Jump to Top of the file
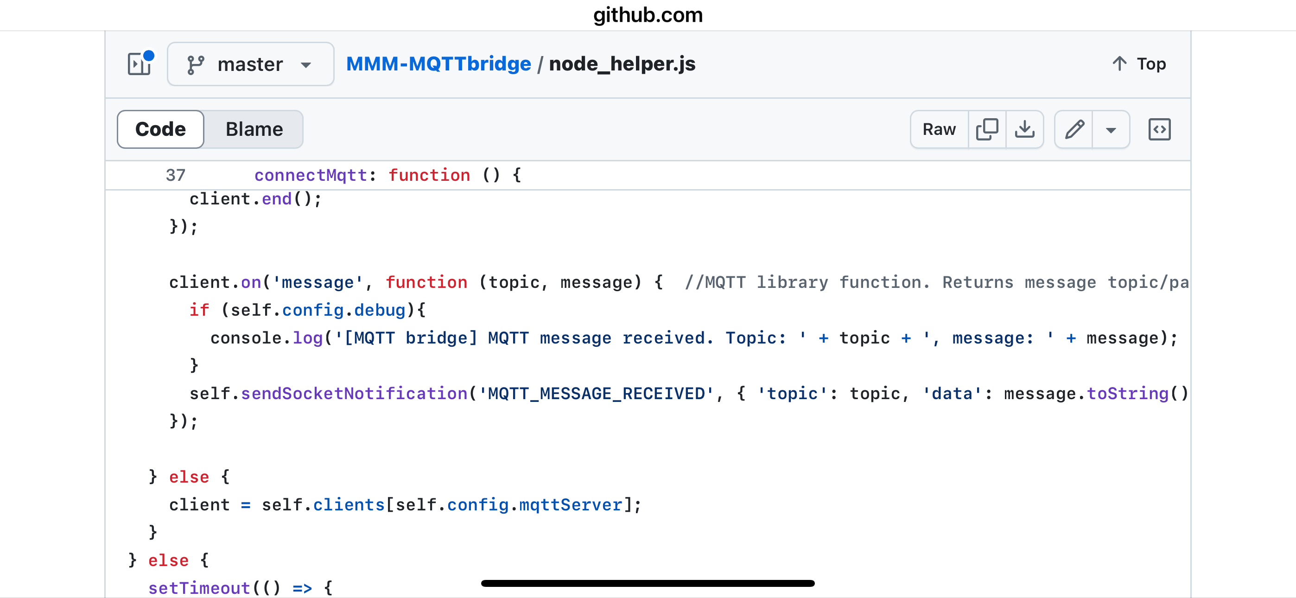 1150,64
